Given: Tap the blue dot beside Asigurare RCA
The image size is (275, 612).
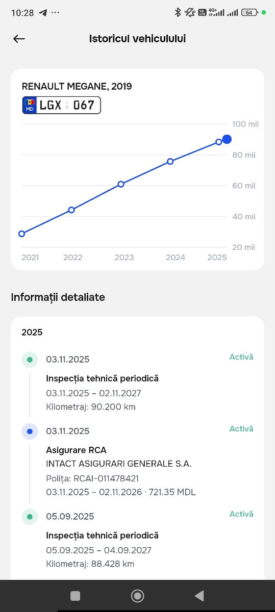Looking at the screenshot, I should (x=30, y=431).
